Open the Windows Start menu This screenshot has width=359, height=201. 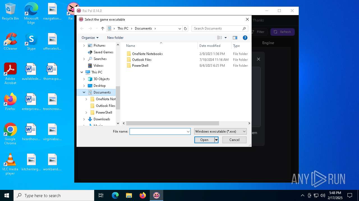pos(7,195)
